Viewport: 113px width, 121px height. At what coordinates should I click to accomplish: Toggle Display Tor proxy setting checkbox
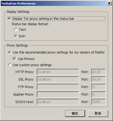pos(9,19)
